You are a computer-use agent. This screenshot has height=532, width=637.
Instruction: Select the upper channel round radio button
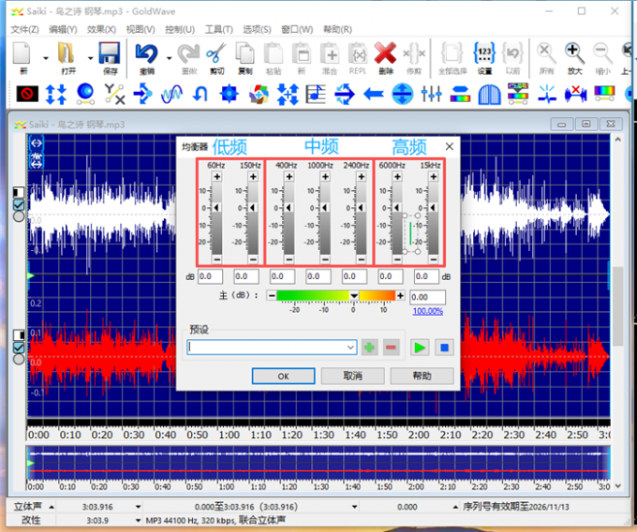coord(19,216)
